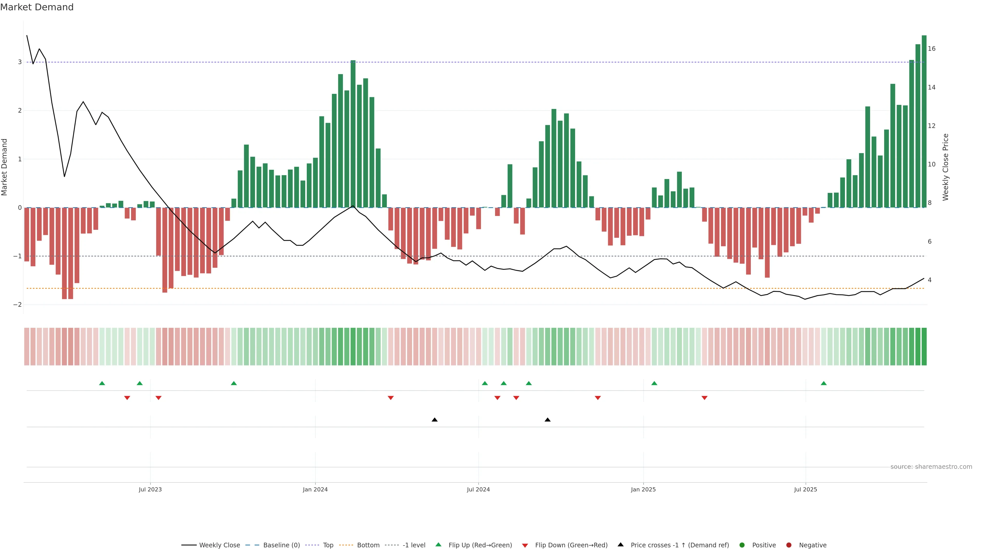Click the tallest green bar at far right
985x554 pixels.
click(x=924, y=122)
